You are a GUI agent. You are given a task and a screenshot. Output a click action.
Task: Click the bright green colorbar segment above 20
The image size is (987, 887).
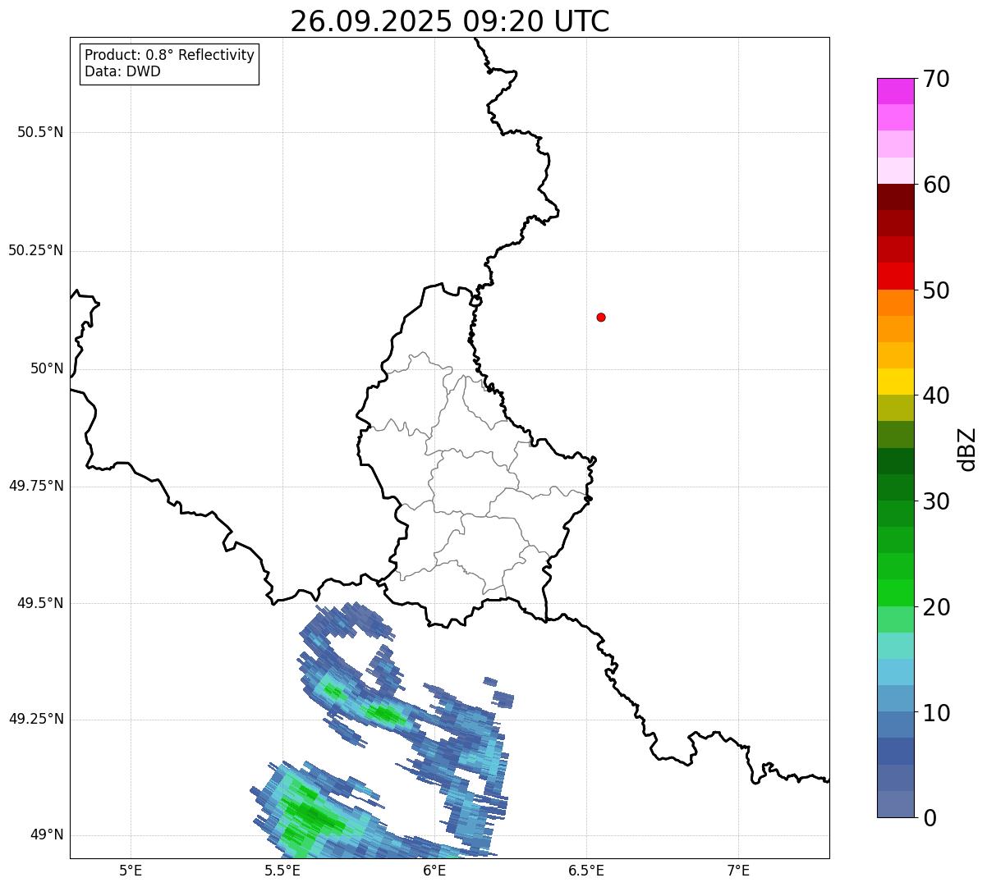[x=895, y=592]
